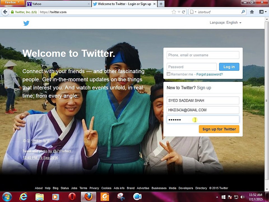Open Action Center flag tray icon
Screen dimensions: 269x202
point(230,197)
